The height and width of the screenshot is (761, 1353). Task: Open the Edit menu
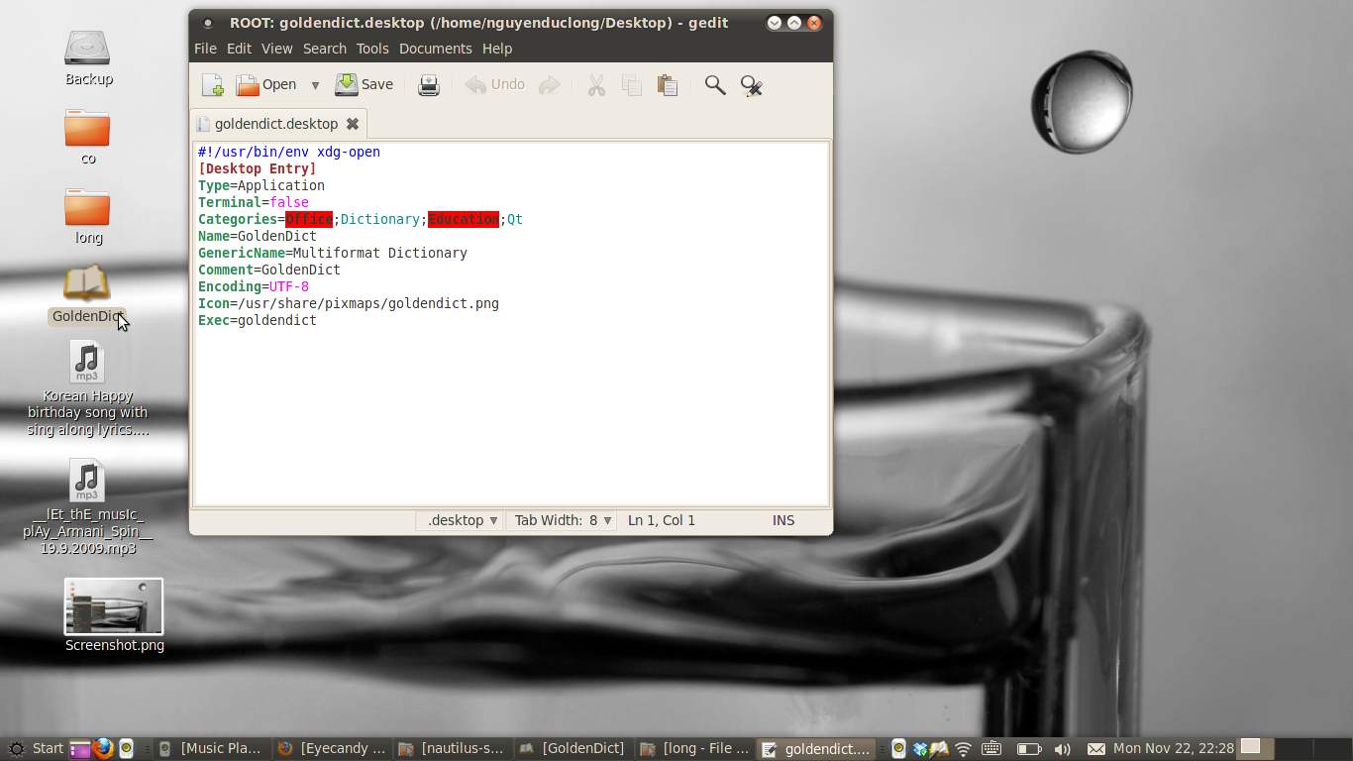coord(239,49)
